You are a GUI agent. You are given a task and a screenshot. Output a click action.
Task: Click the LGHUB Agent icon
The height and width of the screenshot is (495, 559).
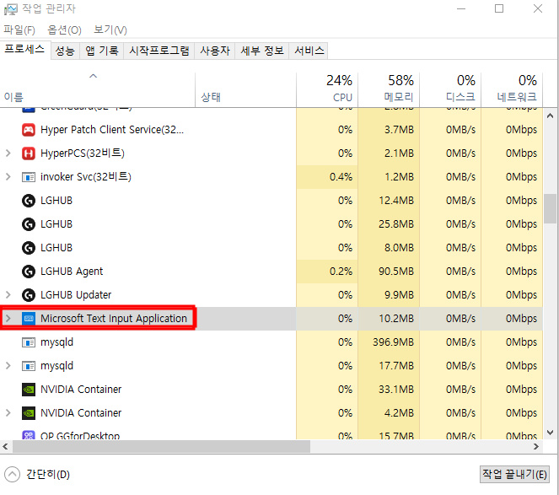pyautogui.click(x=29, y=272)
